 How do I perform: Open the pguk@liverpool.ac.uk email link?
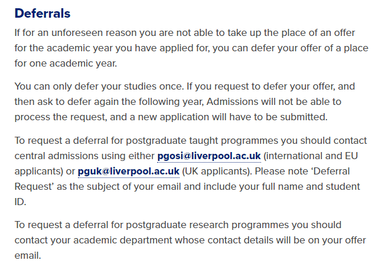click(x=128, y=172)
